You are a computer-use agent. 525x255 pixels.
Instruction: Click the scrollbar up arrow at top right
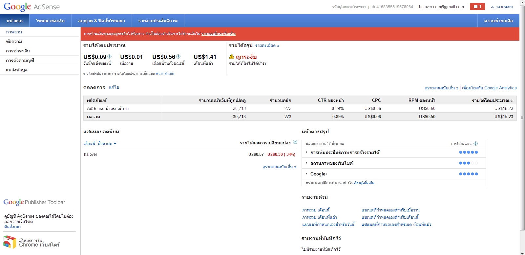pos(522,3)
